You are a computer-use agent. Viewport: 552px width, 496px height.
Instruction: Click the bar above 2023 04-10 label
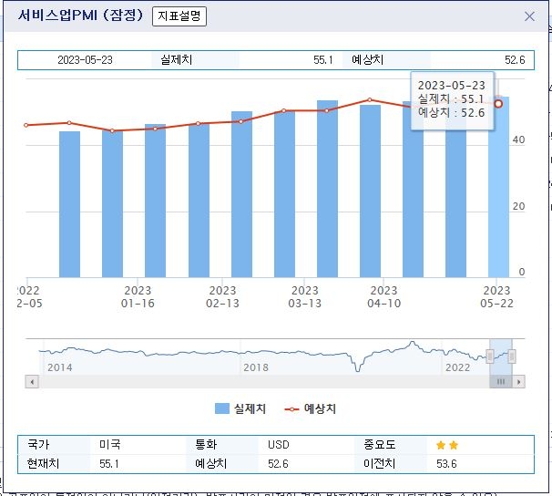click(370, 191)
